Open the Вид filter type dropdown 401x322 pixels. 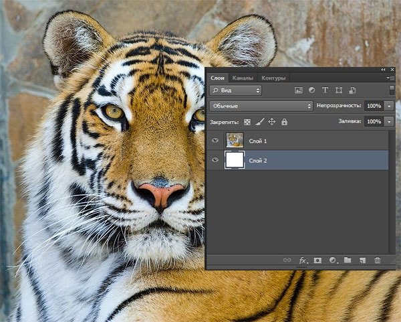click(x=235, y=90)
